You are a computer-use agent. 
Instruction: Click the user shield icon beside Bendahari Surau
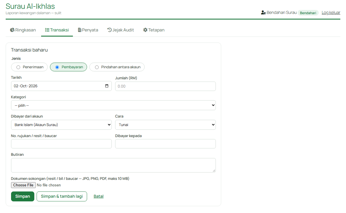263,13
